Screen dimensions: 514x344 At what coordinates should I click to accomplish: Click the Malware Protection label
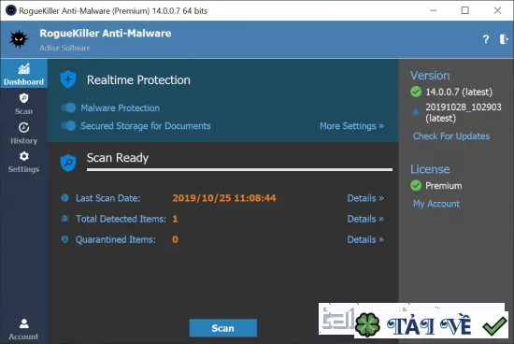coord(120,107)
